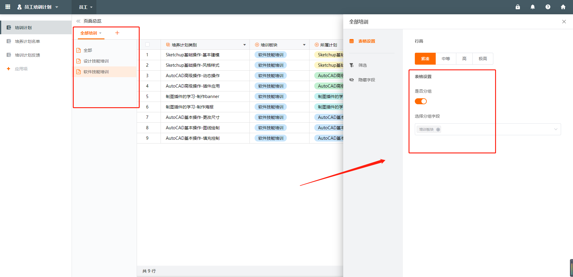Open the apps grid menu at top left

coord(7,7)
